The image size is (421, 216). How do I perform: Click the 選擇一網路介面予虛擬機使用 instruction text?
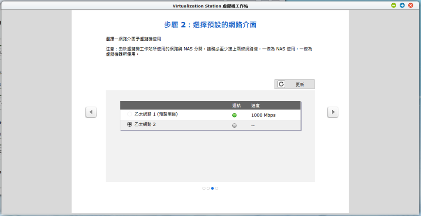tap(134, 39)
